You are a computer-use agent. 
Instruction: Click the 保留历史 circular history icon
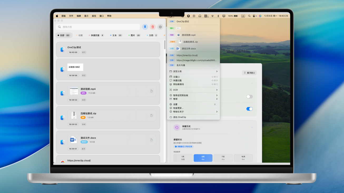176,127
